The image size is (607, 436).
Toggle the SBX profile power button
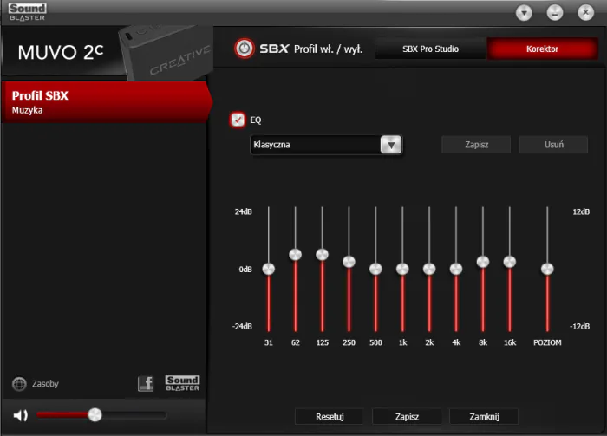[244, 49]
